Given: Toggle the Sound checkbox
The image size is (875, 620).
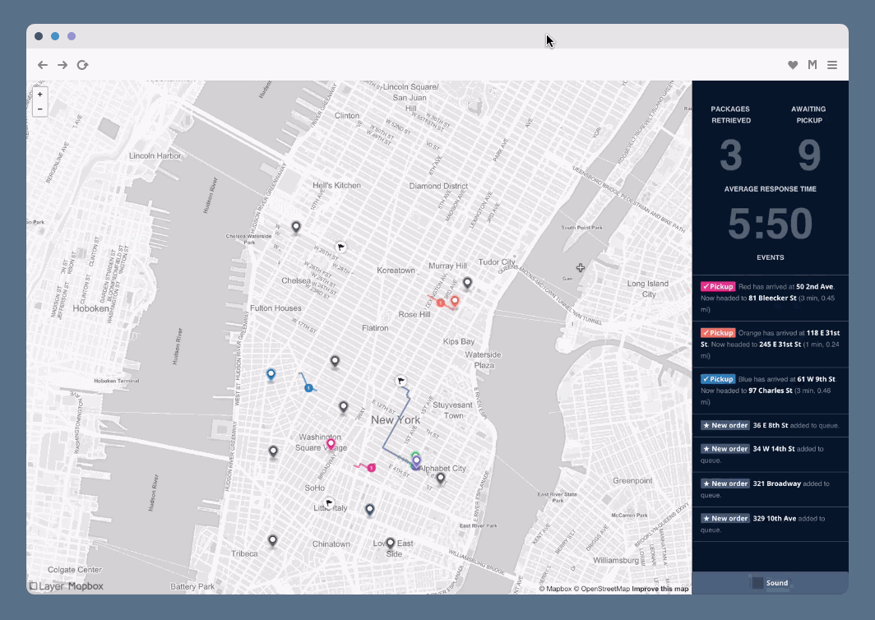Looking at the screenshot, I should click(757, 583).
